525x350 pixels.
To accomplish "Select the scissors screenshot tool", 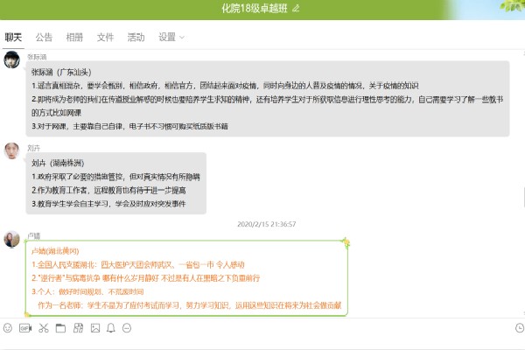I will point(42,328).
